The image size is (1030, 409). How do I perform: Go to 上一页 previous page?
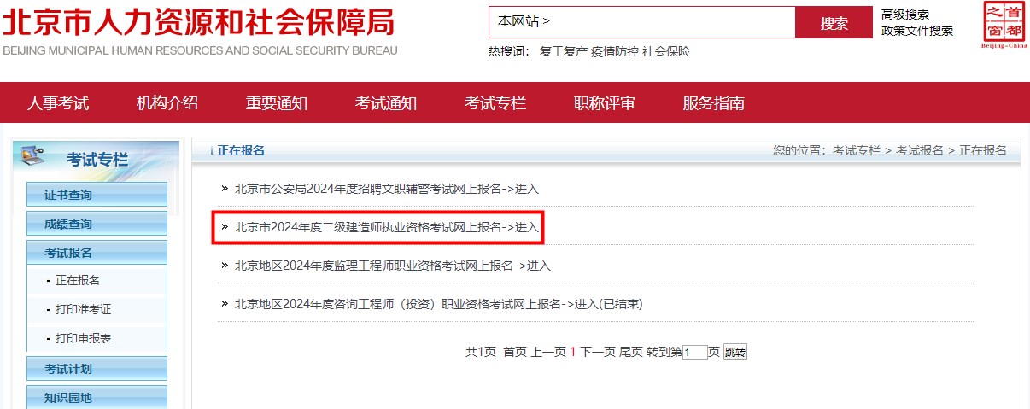[x=549, y=352]
